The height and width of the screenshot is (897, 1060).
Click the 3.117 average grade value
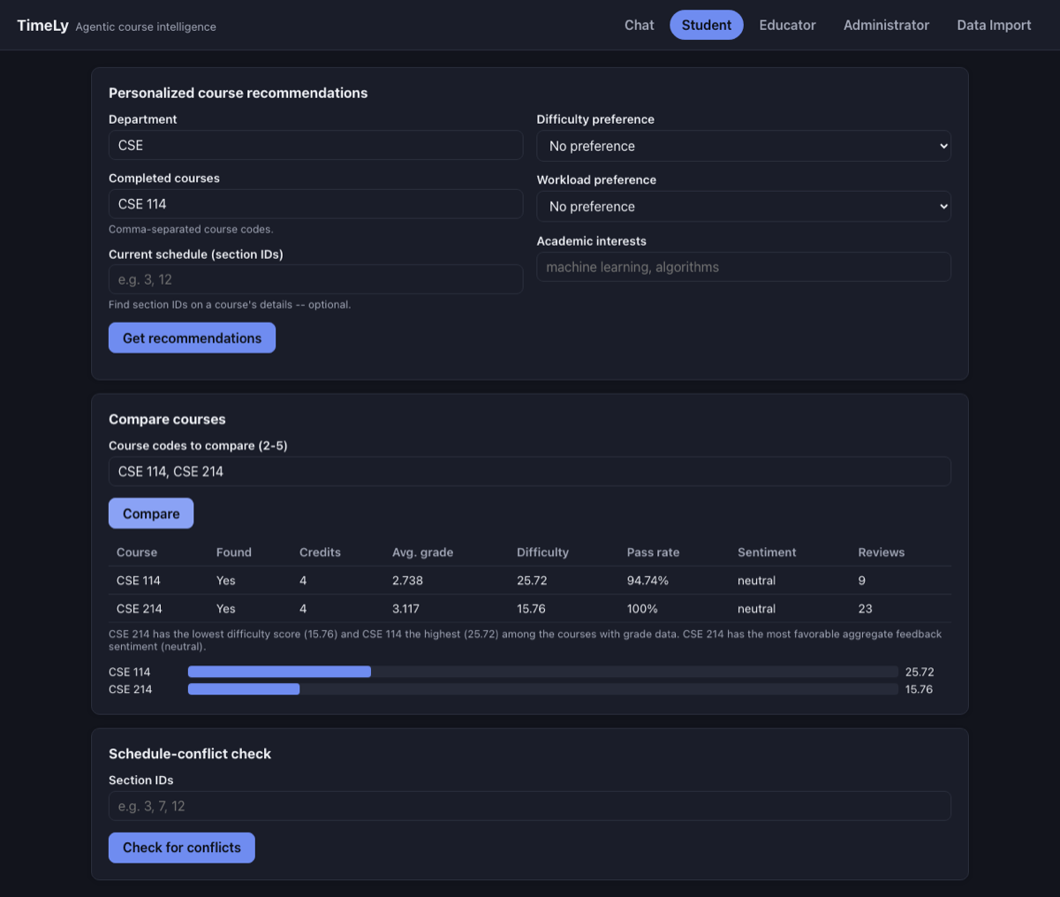(x=405, y=609)
